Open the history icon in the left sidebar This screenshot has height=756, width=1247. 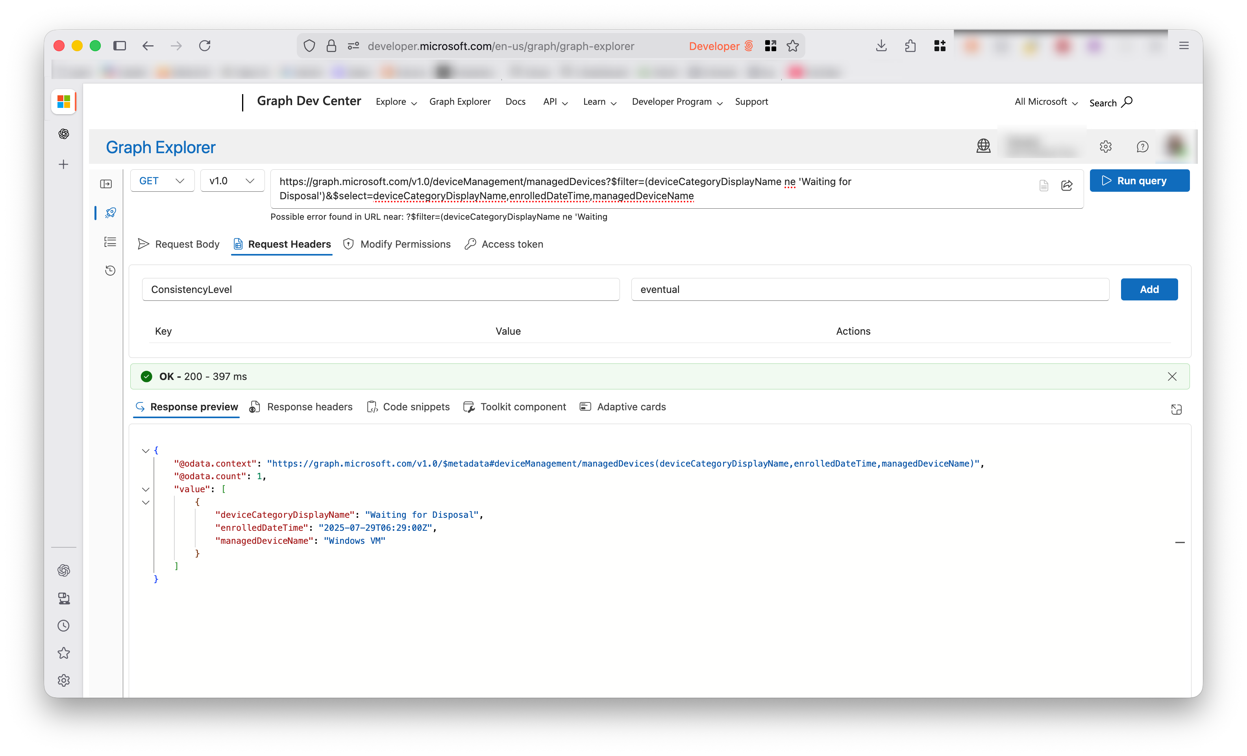coord(110,271)
